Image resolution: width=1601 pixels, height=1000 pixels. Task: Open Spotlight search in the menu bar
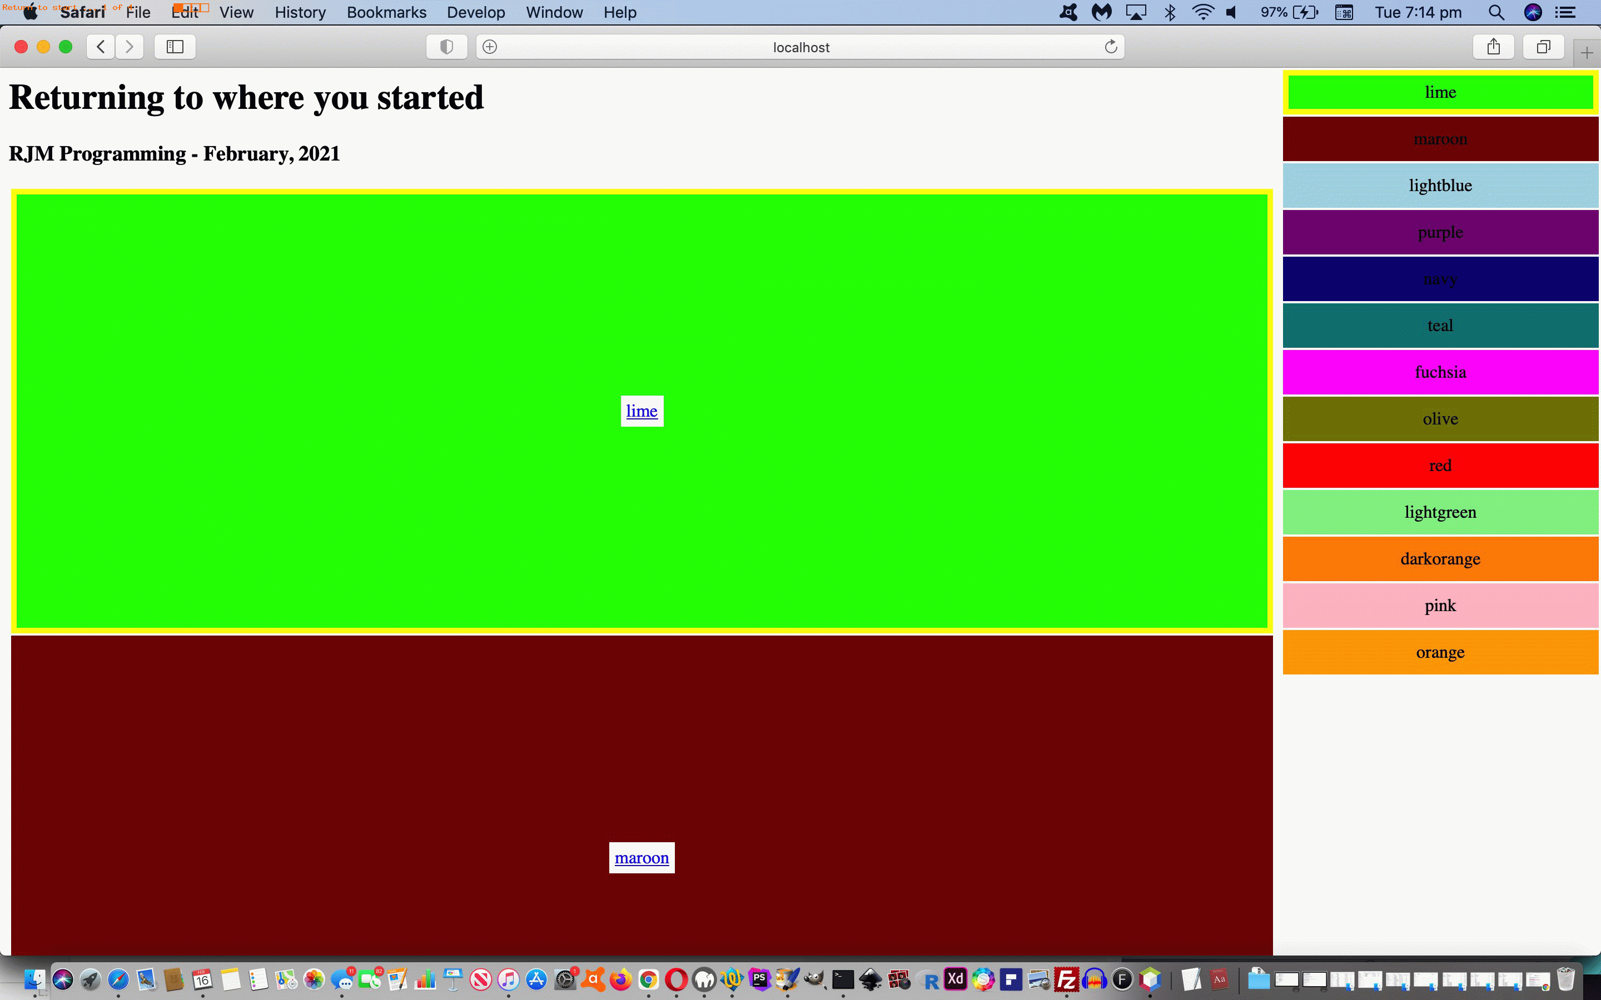pyautogui.click(x=1496, y=13)
